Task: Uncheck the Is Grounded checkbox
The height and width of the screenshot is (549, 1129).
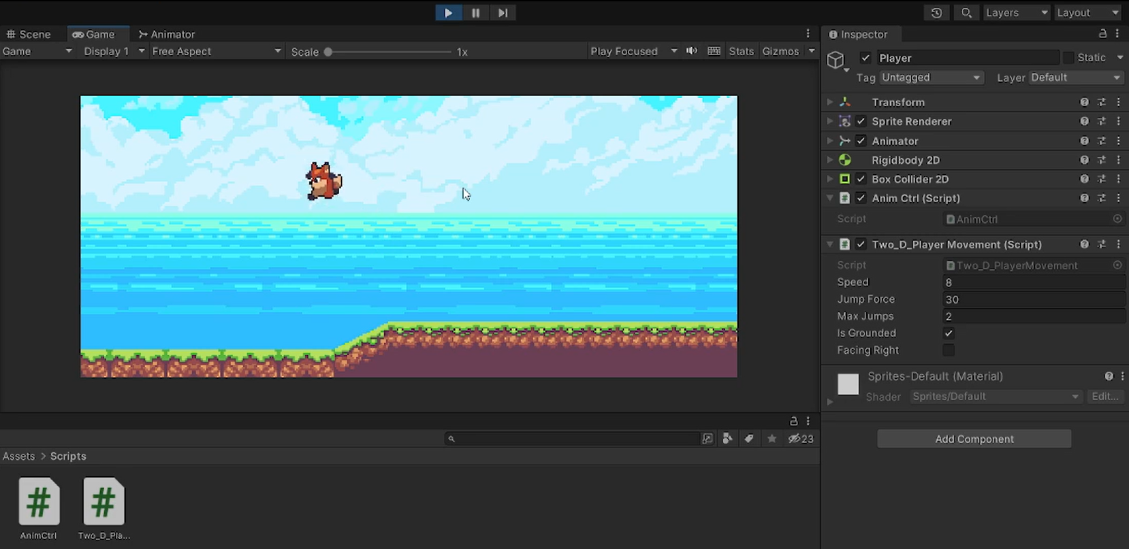Action: (x=949, y=333)
